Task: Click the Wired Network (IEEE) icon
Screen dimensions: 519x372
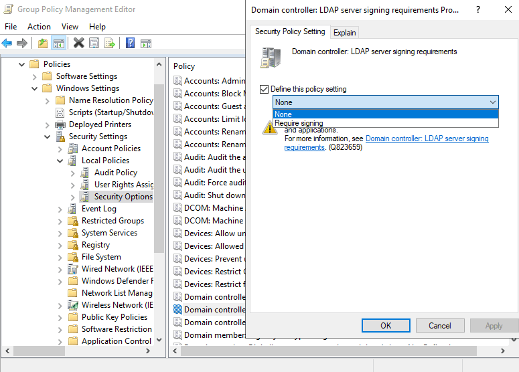Action: click(72, 269)
